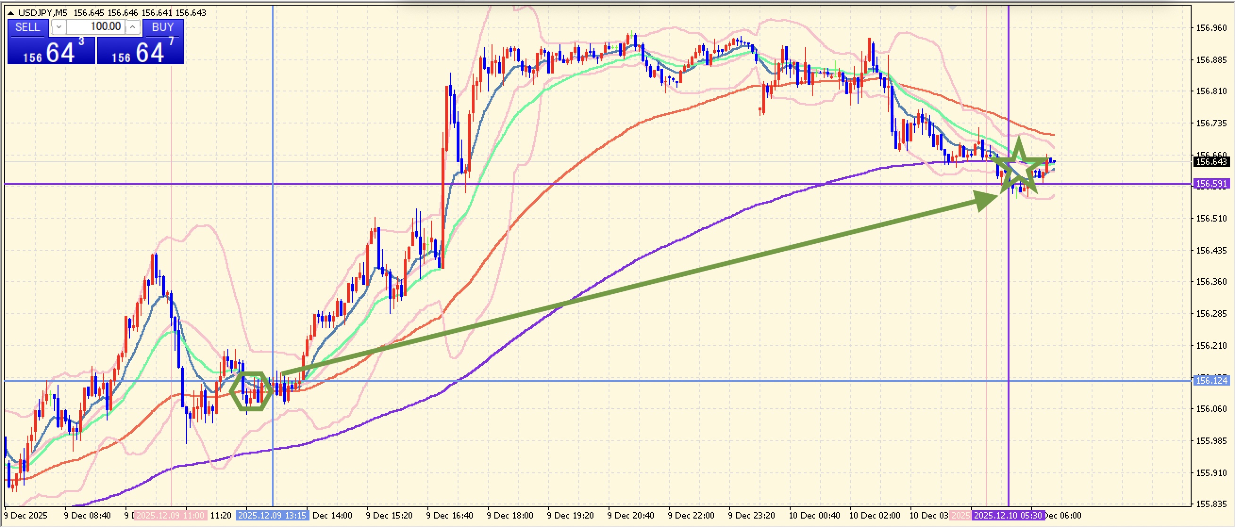Click the SELL button
1235x528 pixels.
(28, 27)
